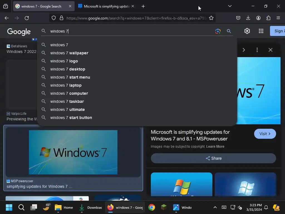Open related image with glowing white Windows logo
This screenshot has height=214, width=285.
[245, 184]
